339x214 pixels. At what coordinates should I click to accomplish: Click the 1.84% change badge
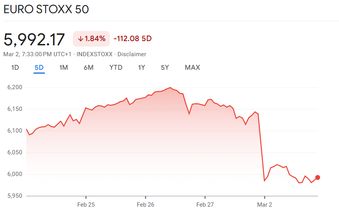92,39
